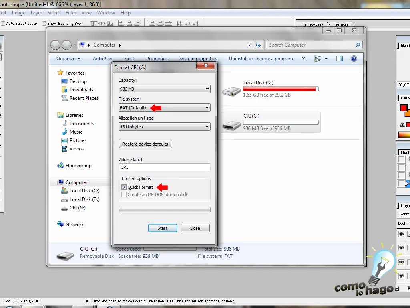
Task: Click Distribute right edges icon in Photoshop
Action: tap(195, 24)
